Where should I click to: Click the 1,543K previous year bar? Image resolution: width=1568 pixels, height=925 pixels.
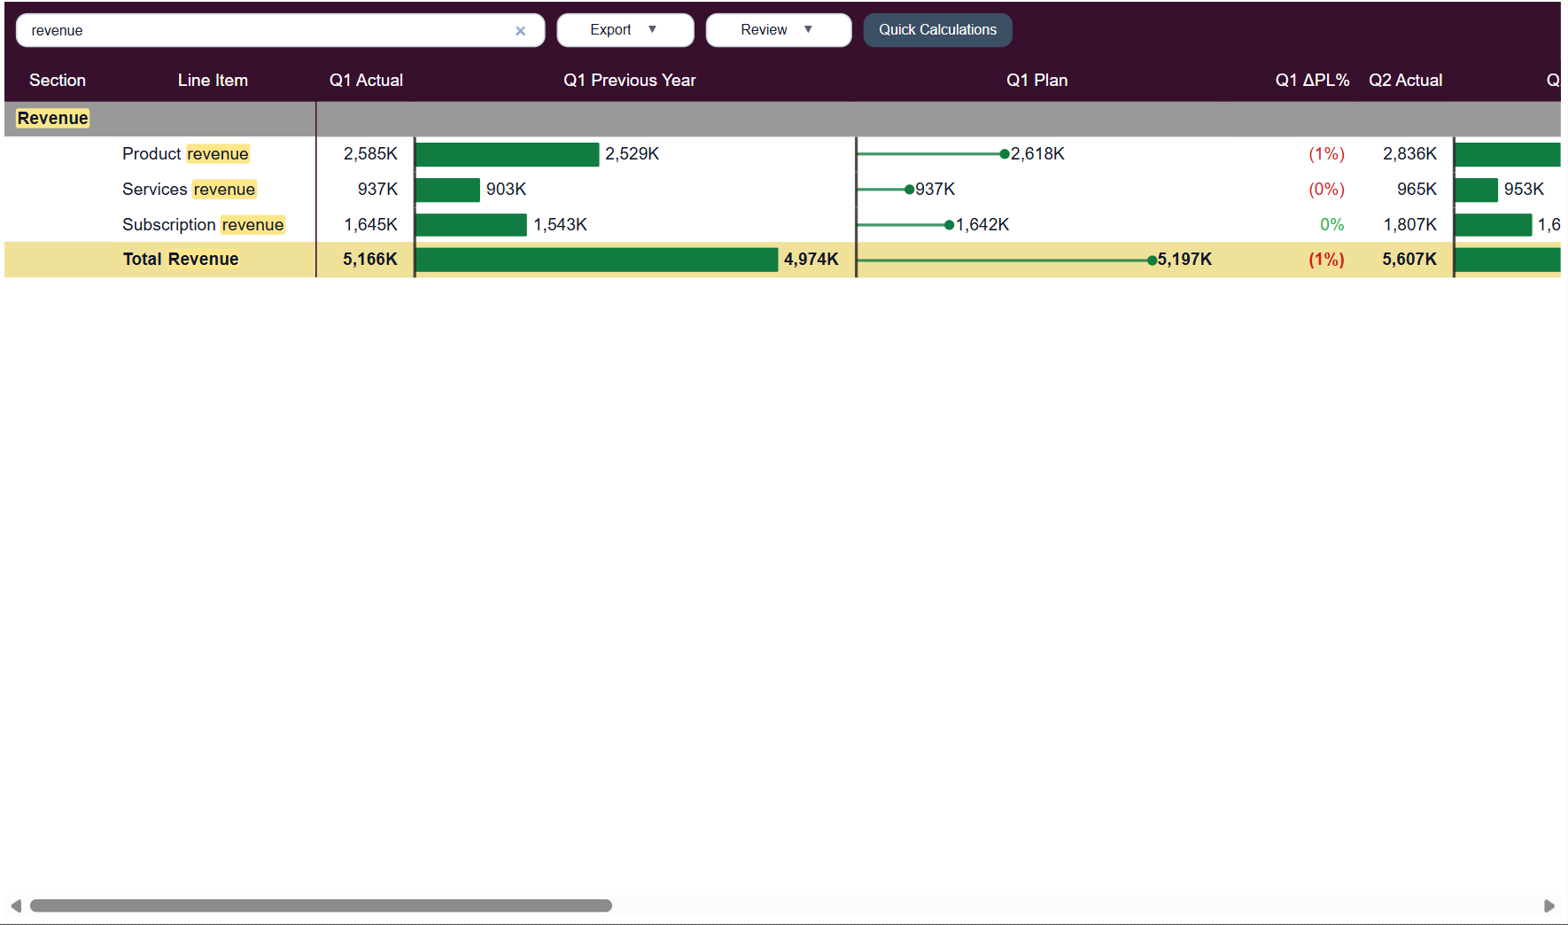471,225
